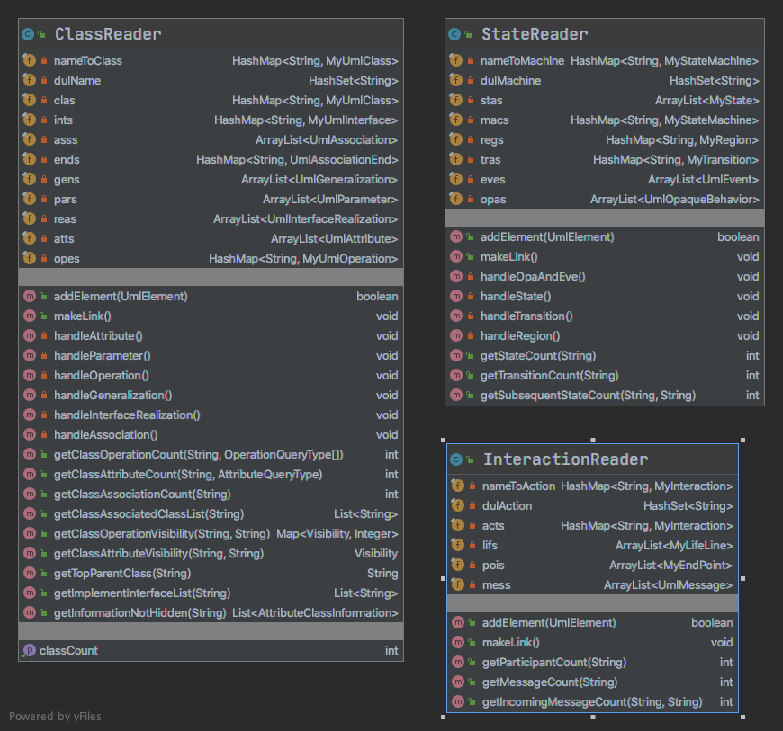Click the public-access icon beside getClassAssociationCount
Screen dimensions: 783x731
(44, 494)
